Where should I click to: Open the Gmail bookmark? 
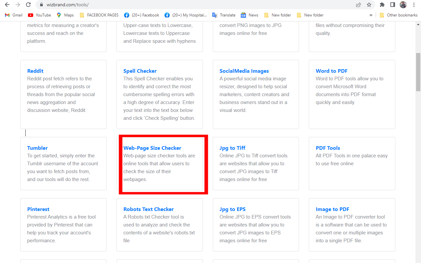(x=14, y=15)
